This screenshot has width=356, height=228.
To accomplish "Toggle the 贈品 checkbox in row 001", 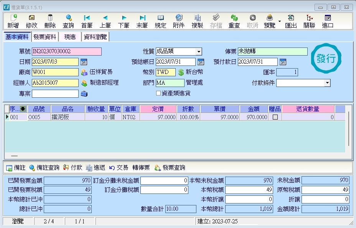I will pyautogui.click(x=275, y=117).
